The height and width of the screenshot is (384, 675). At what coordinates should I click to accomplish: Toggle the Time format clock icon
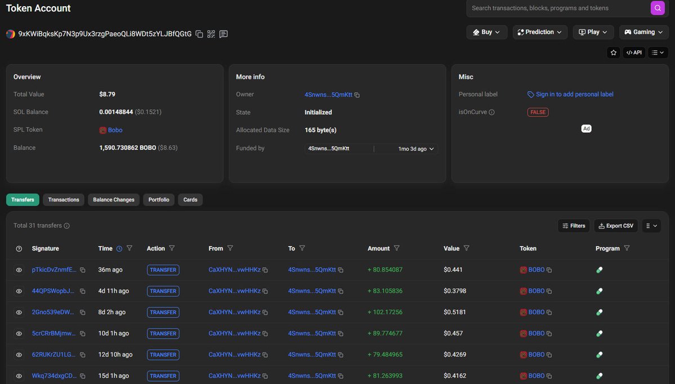119,248
